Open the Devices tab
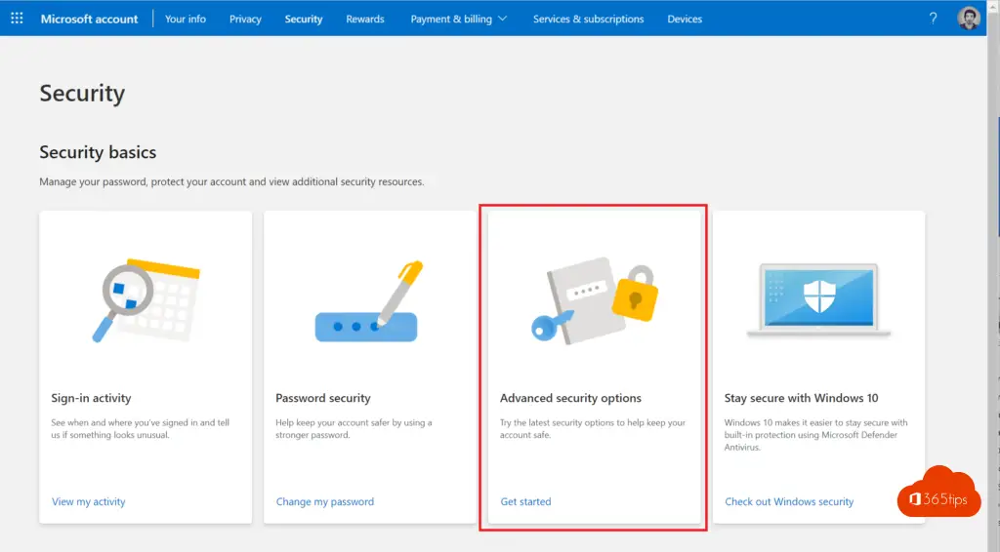This screenshot has width=1000, height=552. tap(685, 20)
